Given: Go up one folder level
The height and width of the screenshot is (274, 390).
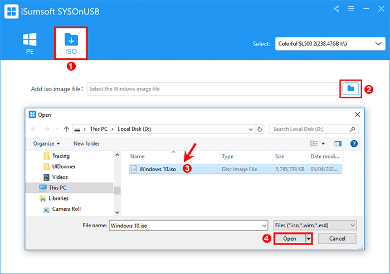Looking at the screenshot, I should pos(66,129).
